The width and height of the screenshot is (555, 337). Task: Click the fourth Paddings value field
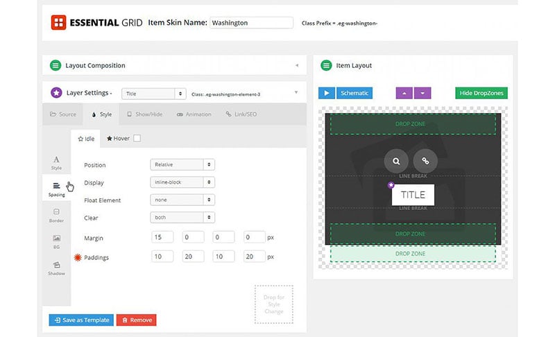tap(254, 257)
